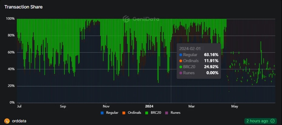Image resolution: width=282 pixels, height=125 pixels.
Task: Select the Nov marker on the x-axis
Action: (x=106, y=106)
